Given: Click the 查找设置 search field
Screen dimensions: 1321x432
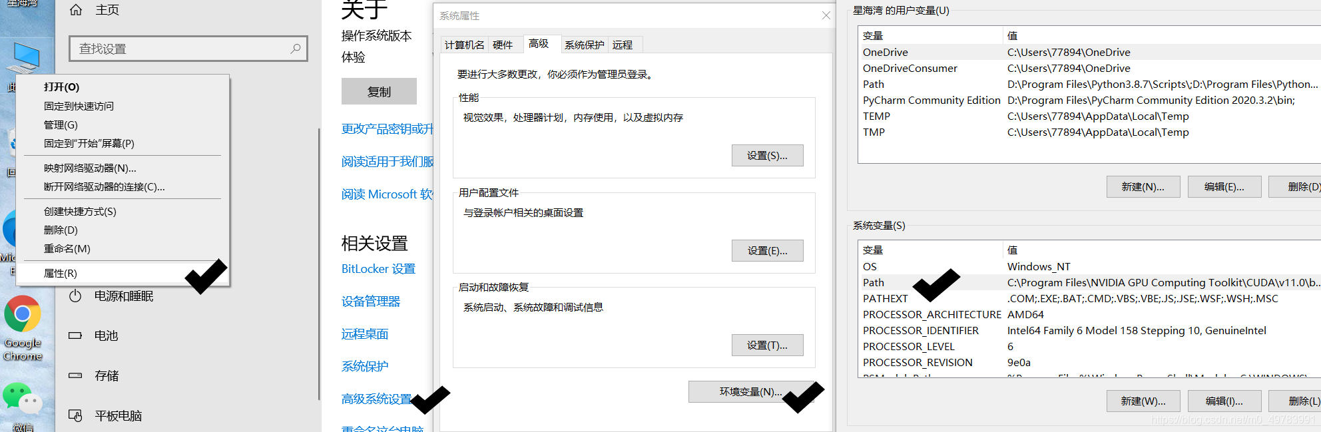Looking at the screenshot, I should coord(188,49).
